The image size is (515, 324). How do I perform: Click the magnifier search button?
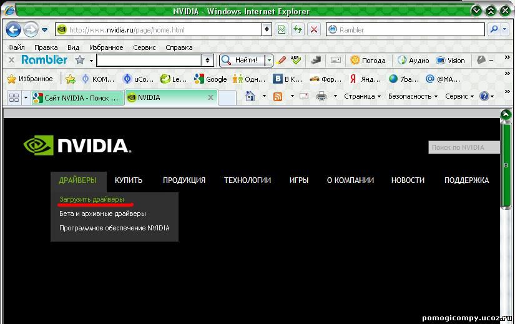pyautogui.click(x=494, y=29)
